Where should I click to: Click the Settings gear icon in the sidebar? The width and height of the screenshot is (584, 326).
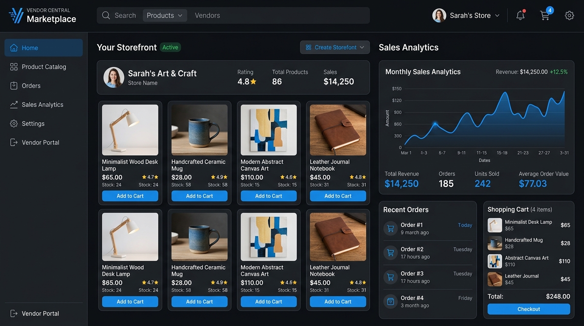point(14,124)
